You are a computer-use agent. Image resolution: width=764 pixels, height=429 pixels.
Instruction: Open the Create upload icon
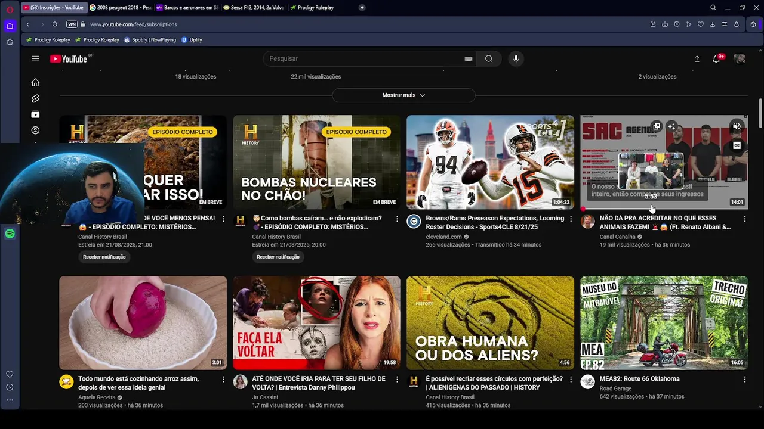coord(697,58)
